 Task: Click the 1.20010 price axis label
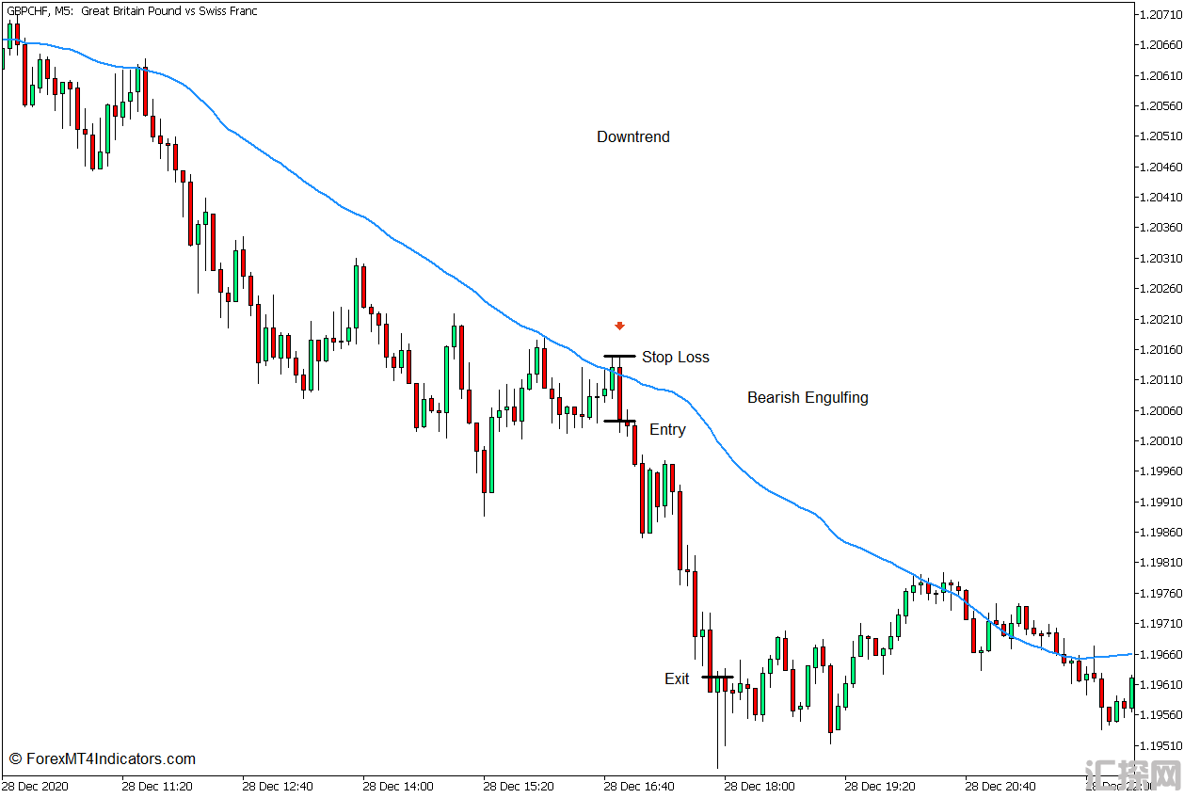point(1160,441)
